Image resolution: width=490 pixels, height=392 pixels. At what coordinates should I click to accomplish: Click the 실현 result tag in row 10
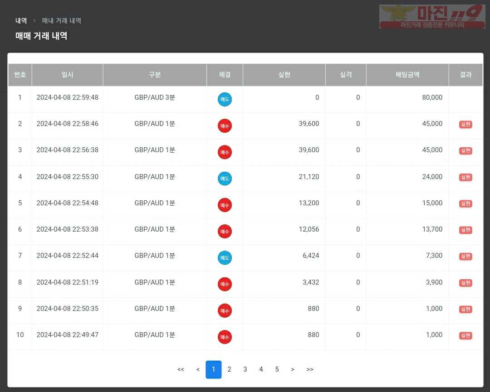(465, 335)
